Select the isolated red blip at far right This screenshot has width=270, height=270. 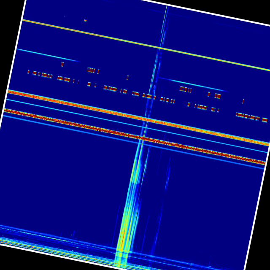click(x=243, y=101)
